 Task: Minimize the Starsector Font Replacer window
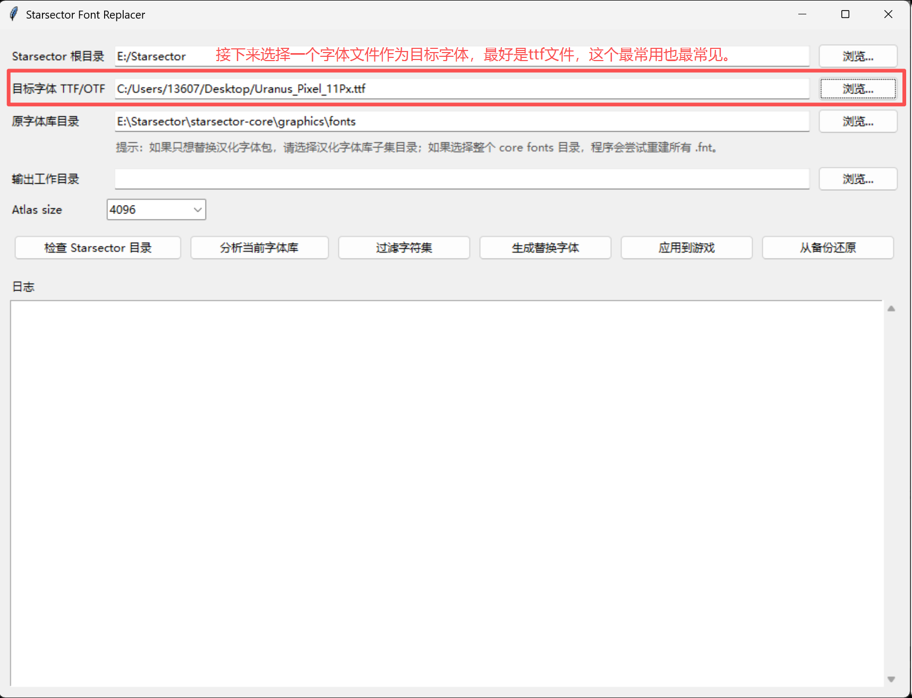point(802,14)
